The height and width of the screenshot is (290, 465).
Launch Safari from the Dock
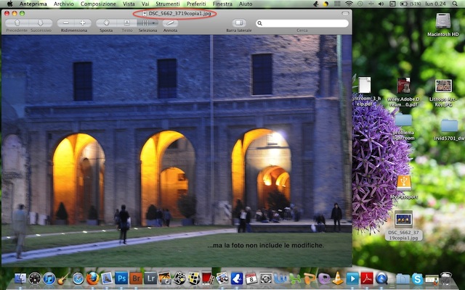click(78, 278)
